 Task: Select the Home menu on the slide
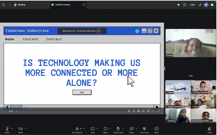coord(10,39)
